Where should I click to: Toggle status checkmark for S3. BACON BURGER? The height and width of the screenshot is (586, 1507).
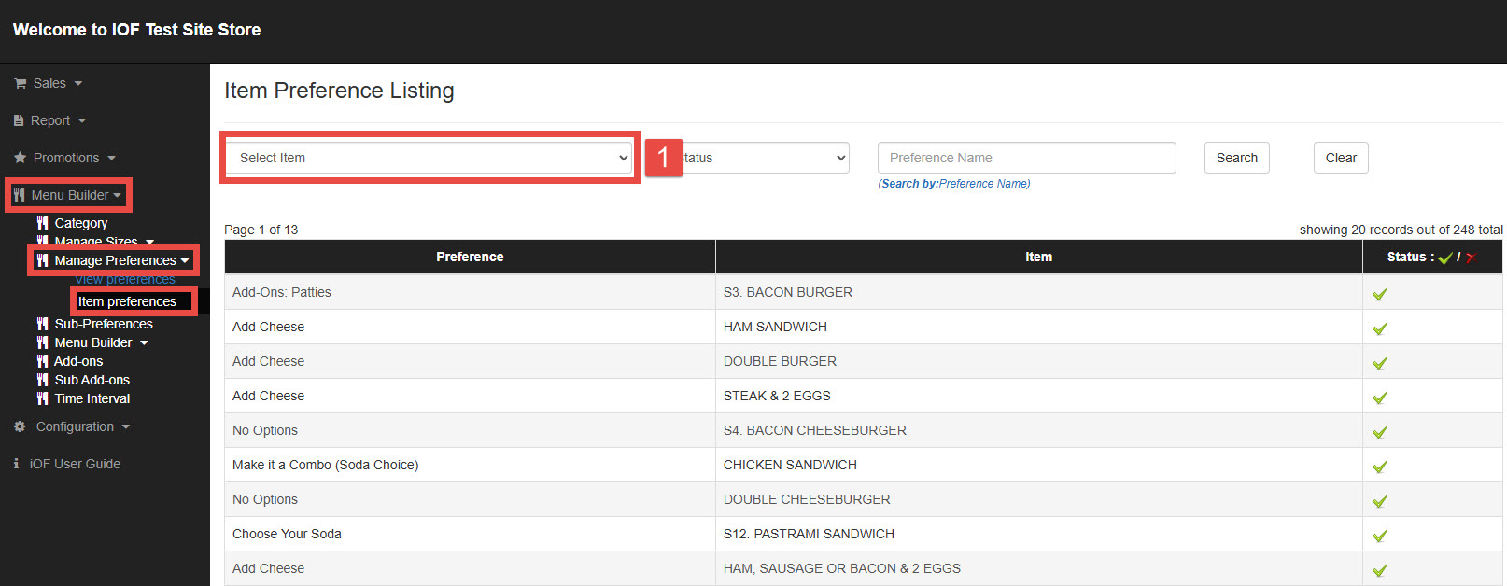click(x=1379, y=294)
